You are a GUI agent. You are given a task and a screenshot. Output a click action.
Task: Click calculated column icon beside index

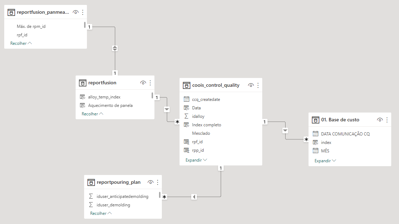[x=316, y=142]
